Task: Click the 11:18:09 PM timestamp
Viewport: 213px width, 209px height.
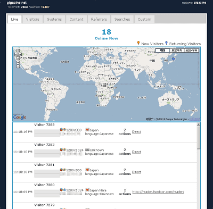Action: [23, 192]
